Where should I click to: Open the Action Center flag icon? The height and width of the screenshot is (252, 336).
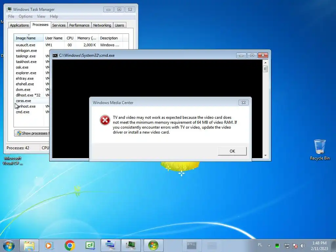coord(295,245)
